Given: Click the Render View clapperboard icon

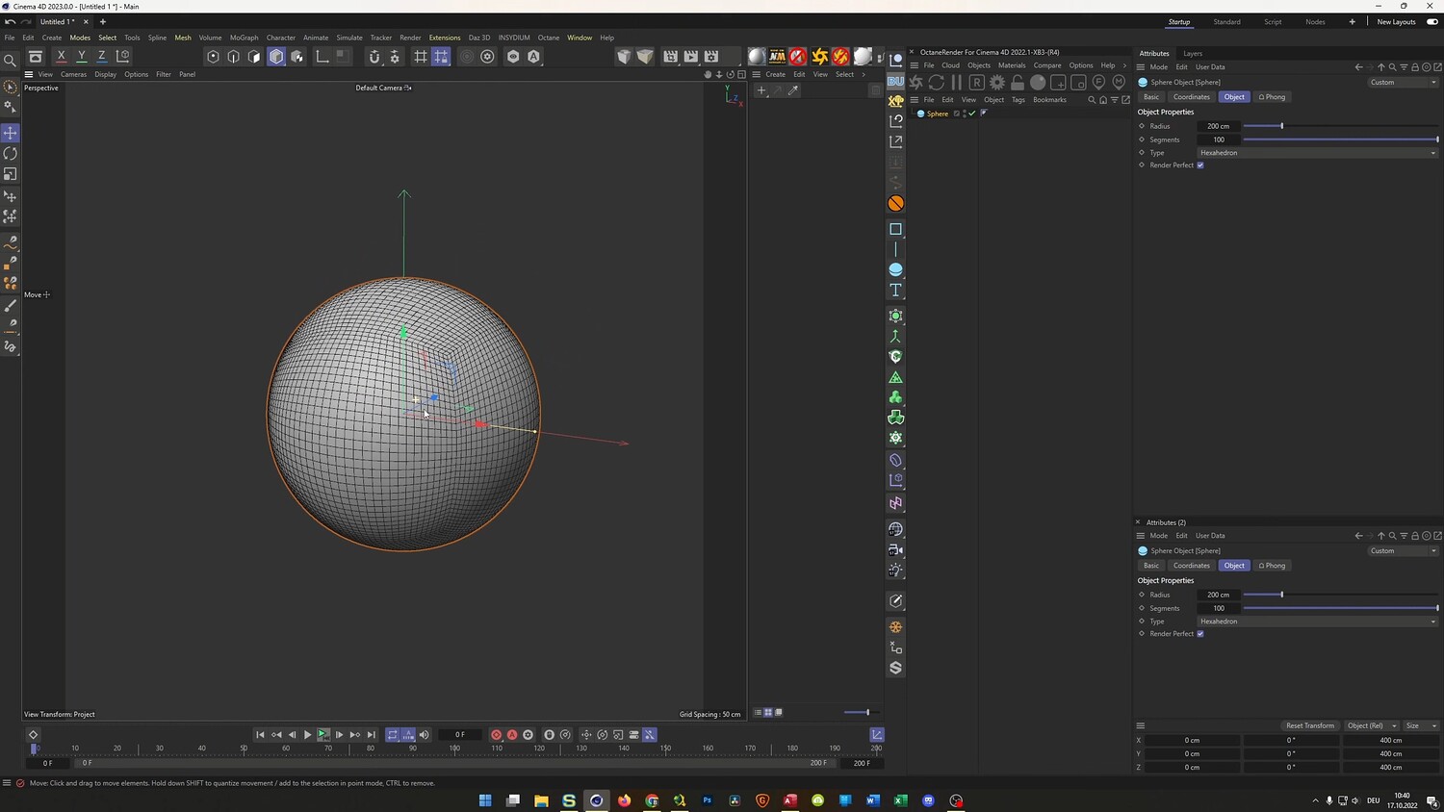Looking at the screenshot, I should click(x=670, y=57).
